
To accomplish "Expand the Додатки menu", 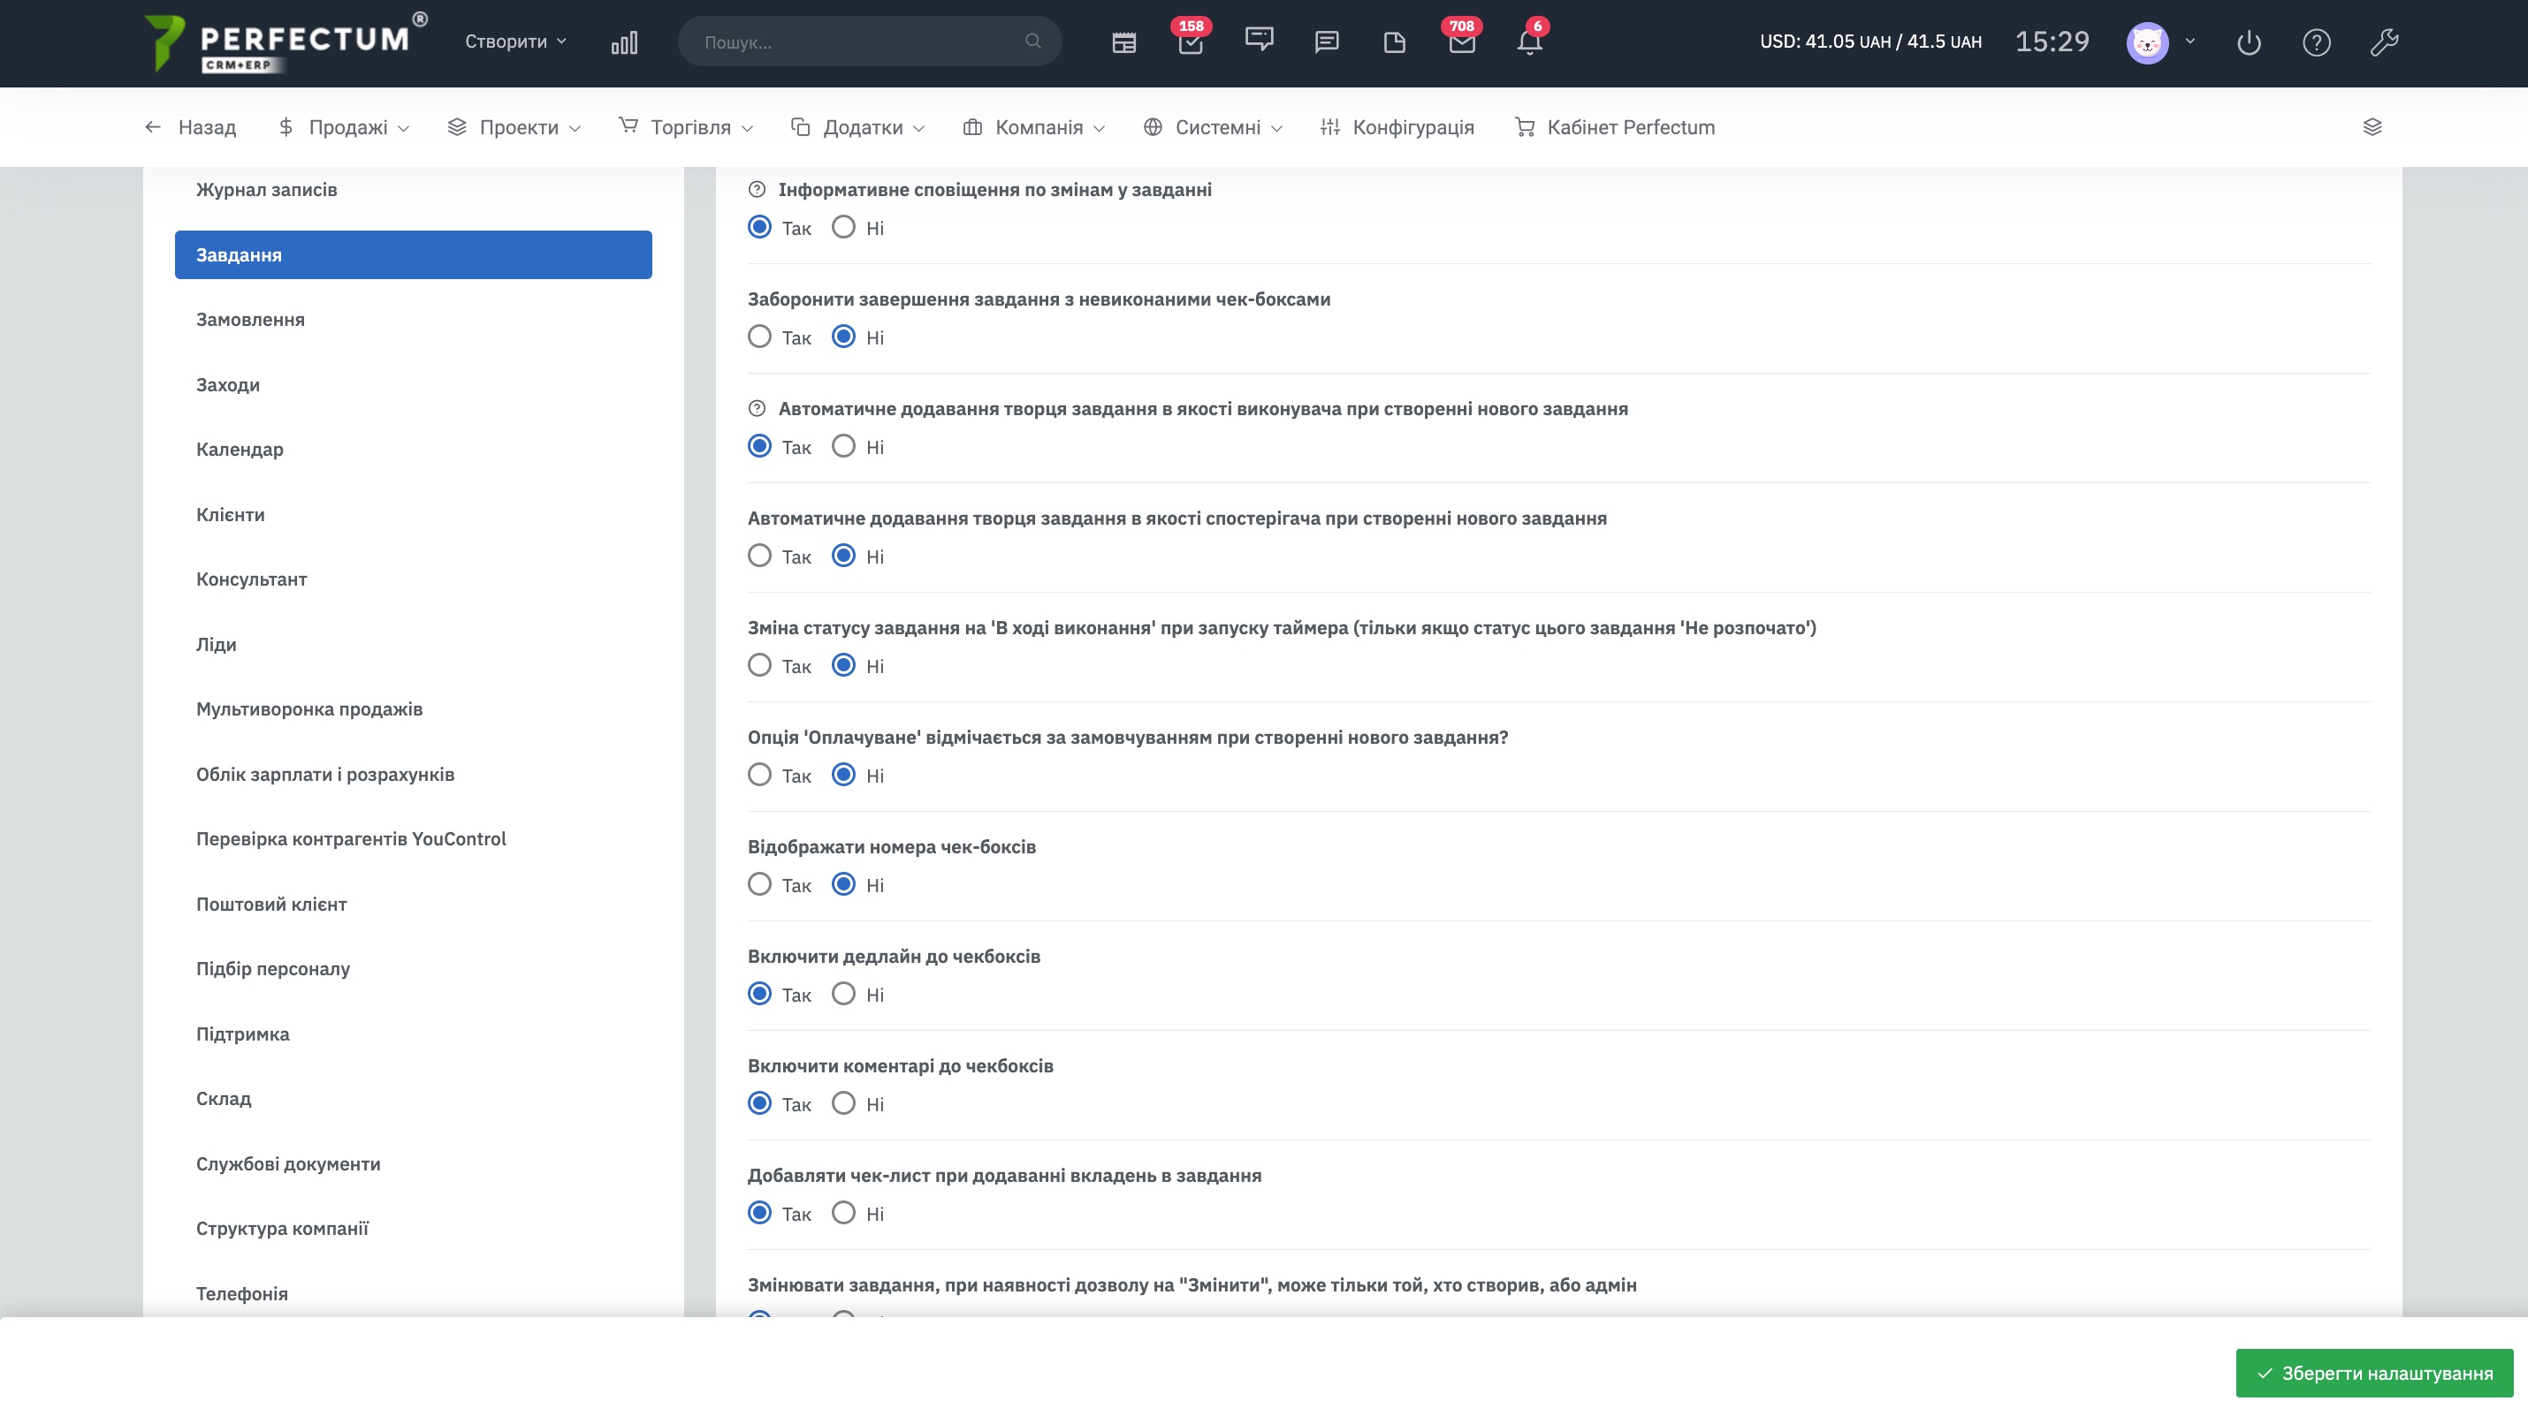I will click(857, 126).
